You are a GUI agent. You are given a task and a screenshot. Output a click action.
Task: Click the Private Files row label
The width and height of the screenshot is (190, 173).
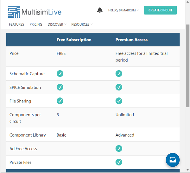tap(20, 162)
